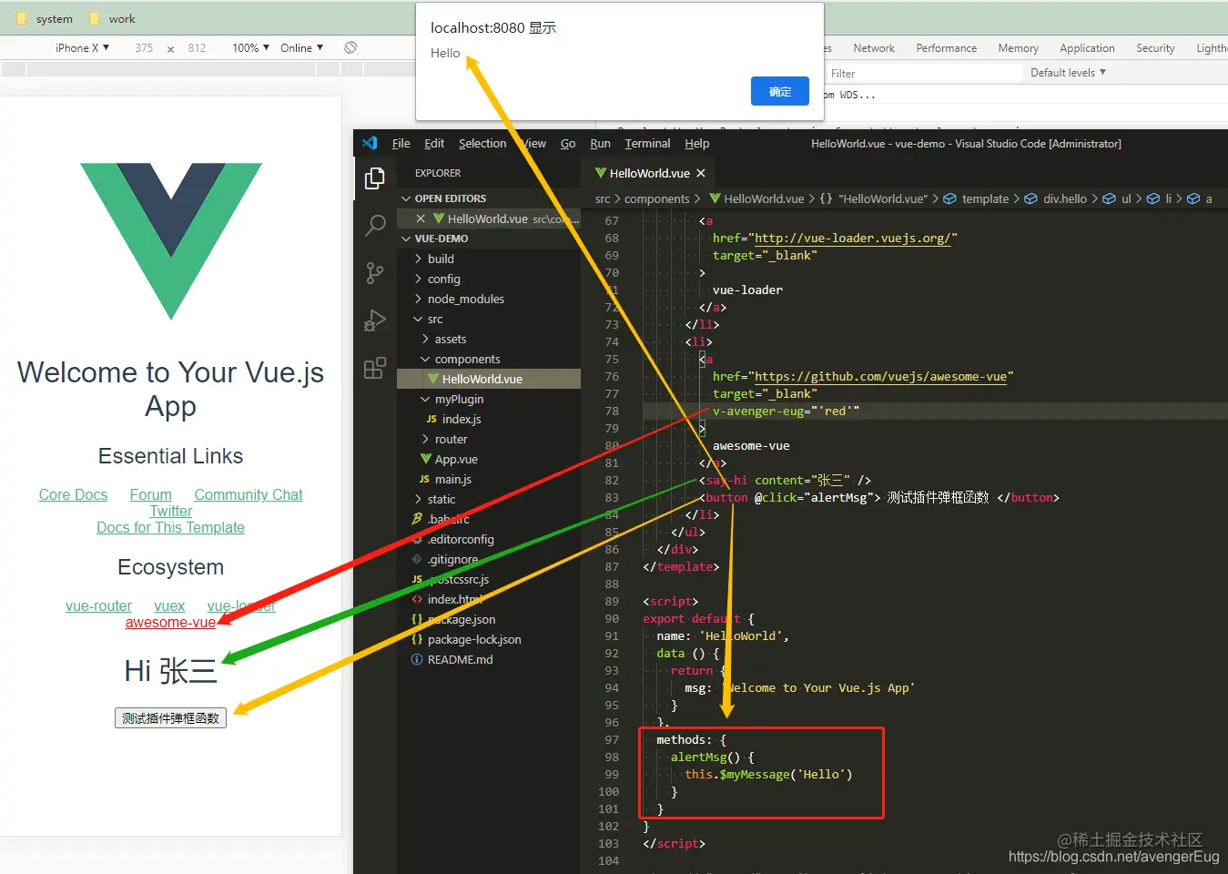Open the 100% zoom dropdown
The height and width of the screenshot is (874, 1228).
[x=250, y=47]
